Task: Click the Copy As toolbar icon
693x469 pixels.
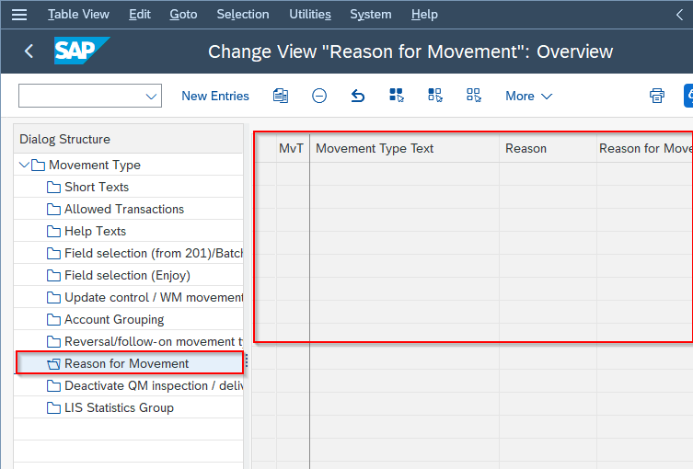Action: pyautogui.click(x=281, y=96)
